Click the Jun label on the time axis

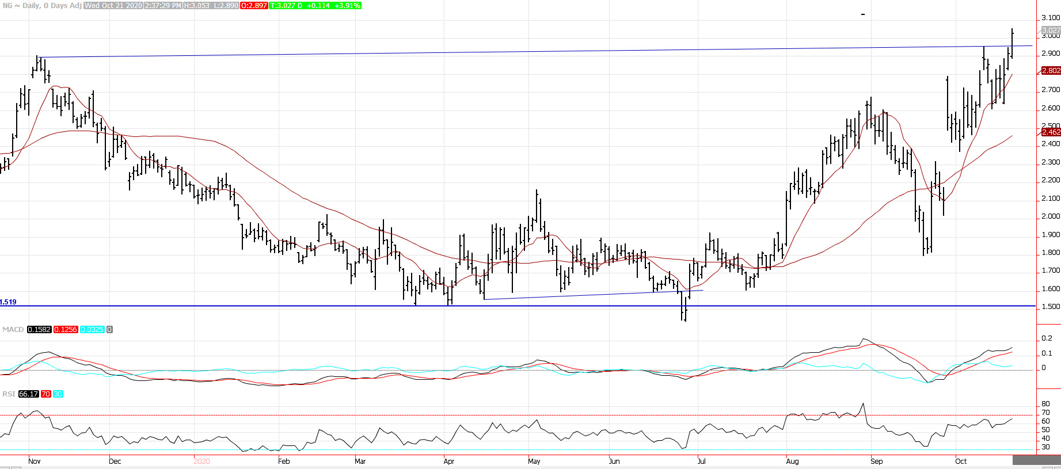coord(614,461)
